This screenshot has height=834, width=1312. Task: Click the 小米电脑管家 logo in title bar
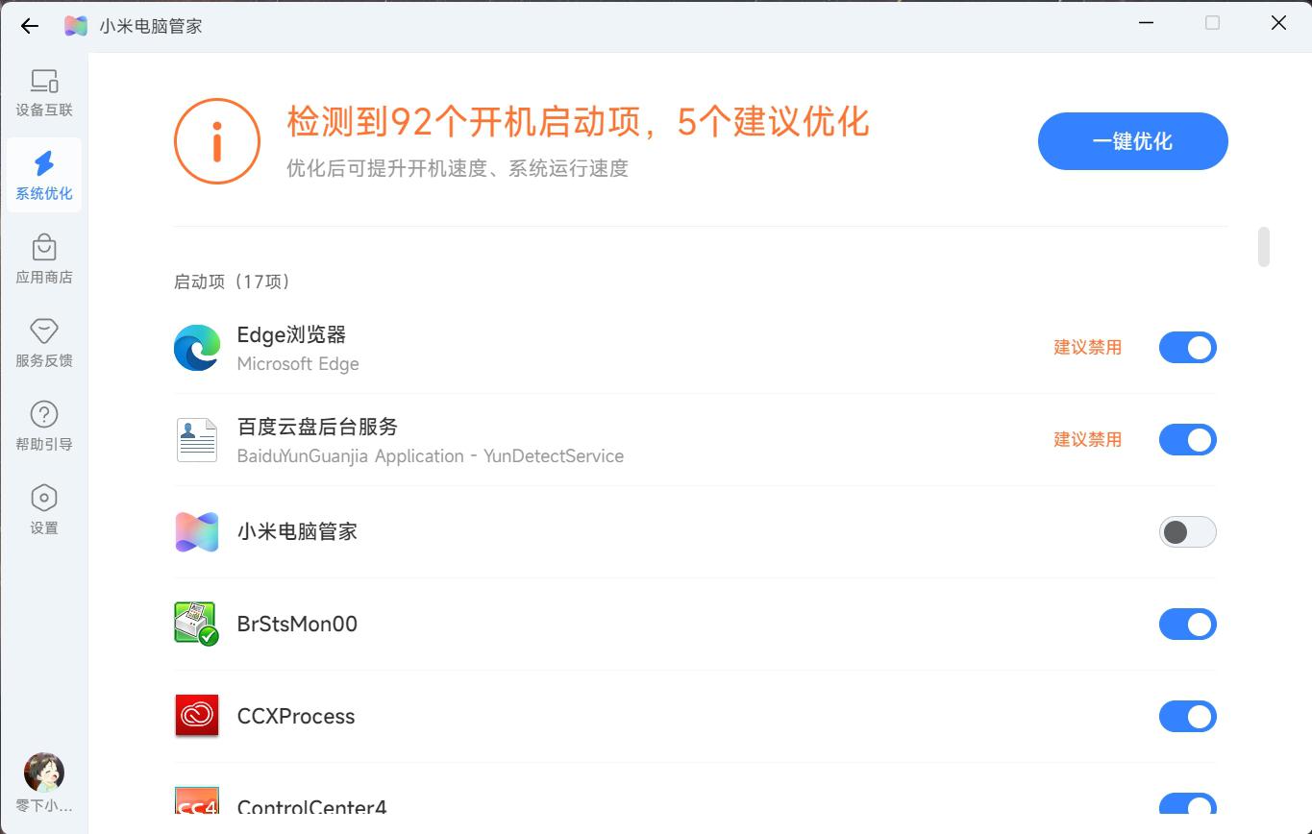76,26
